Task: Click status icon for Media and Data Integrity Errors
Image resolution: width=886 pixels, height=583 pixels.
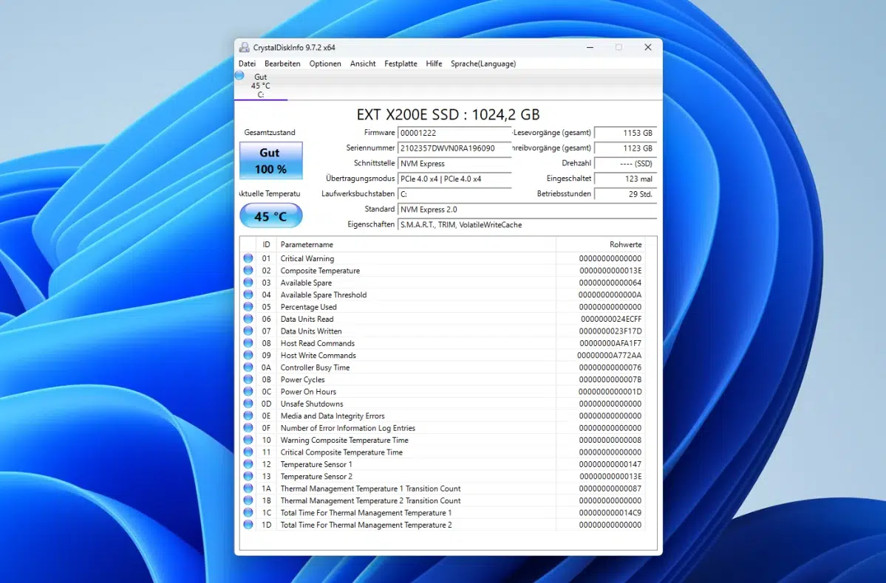Action: (x=248, y=416)
